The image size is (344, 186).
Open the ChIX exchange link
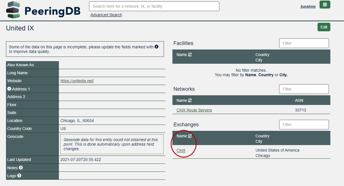point(181,150)
